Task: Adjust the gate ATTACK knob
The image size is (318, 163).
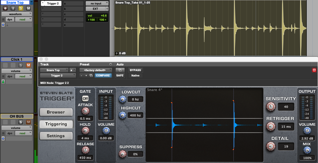Action: pos(85,111)
